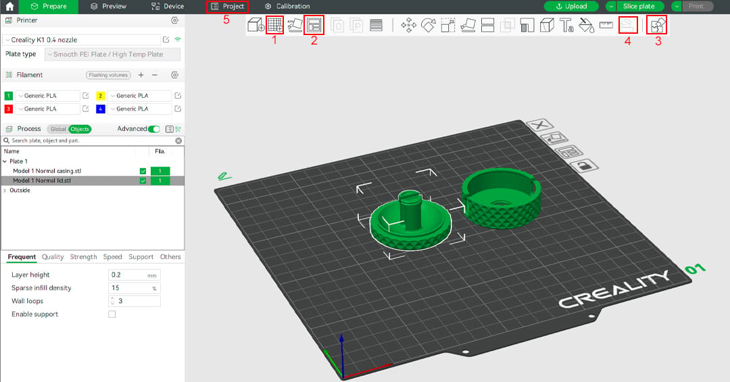
Task: Open the Arrange all objects icon
Action: (x=314, y=25)
